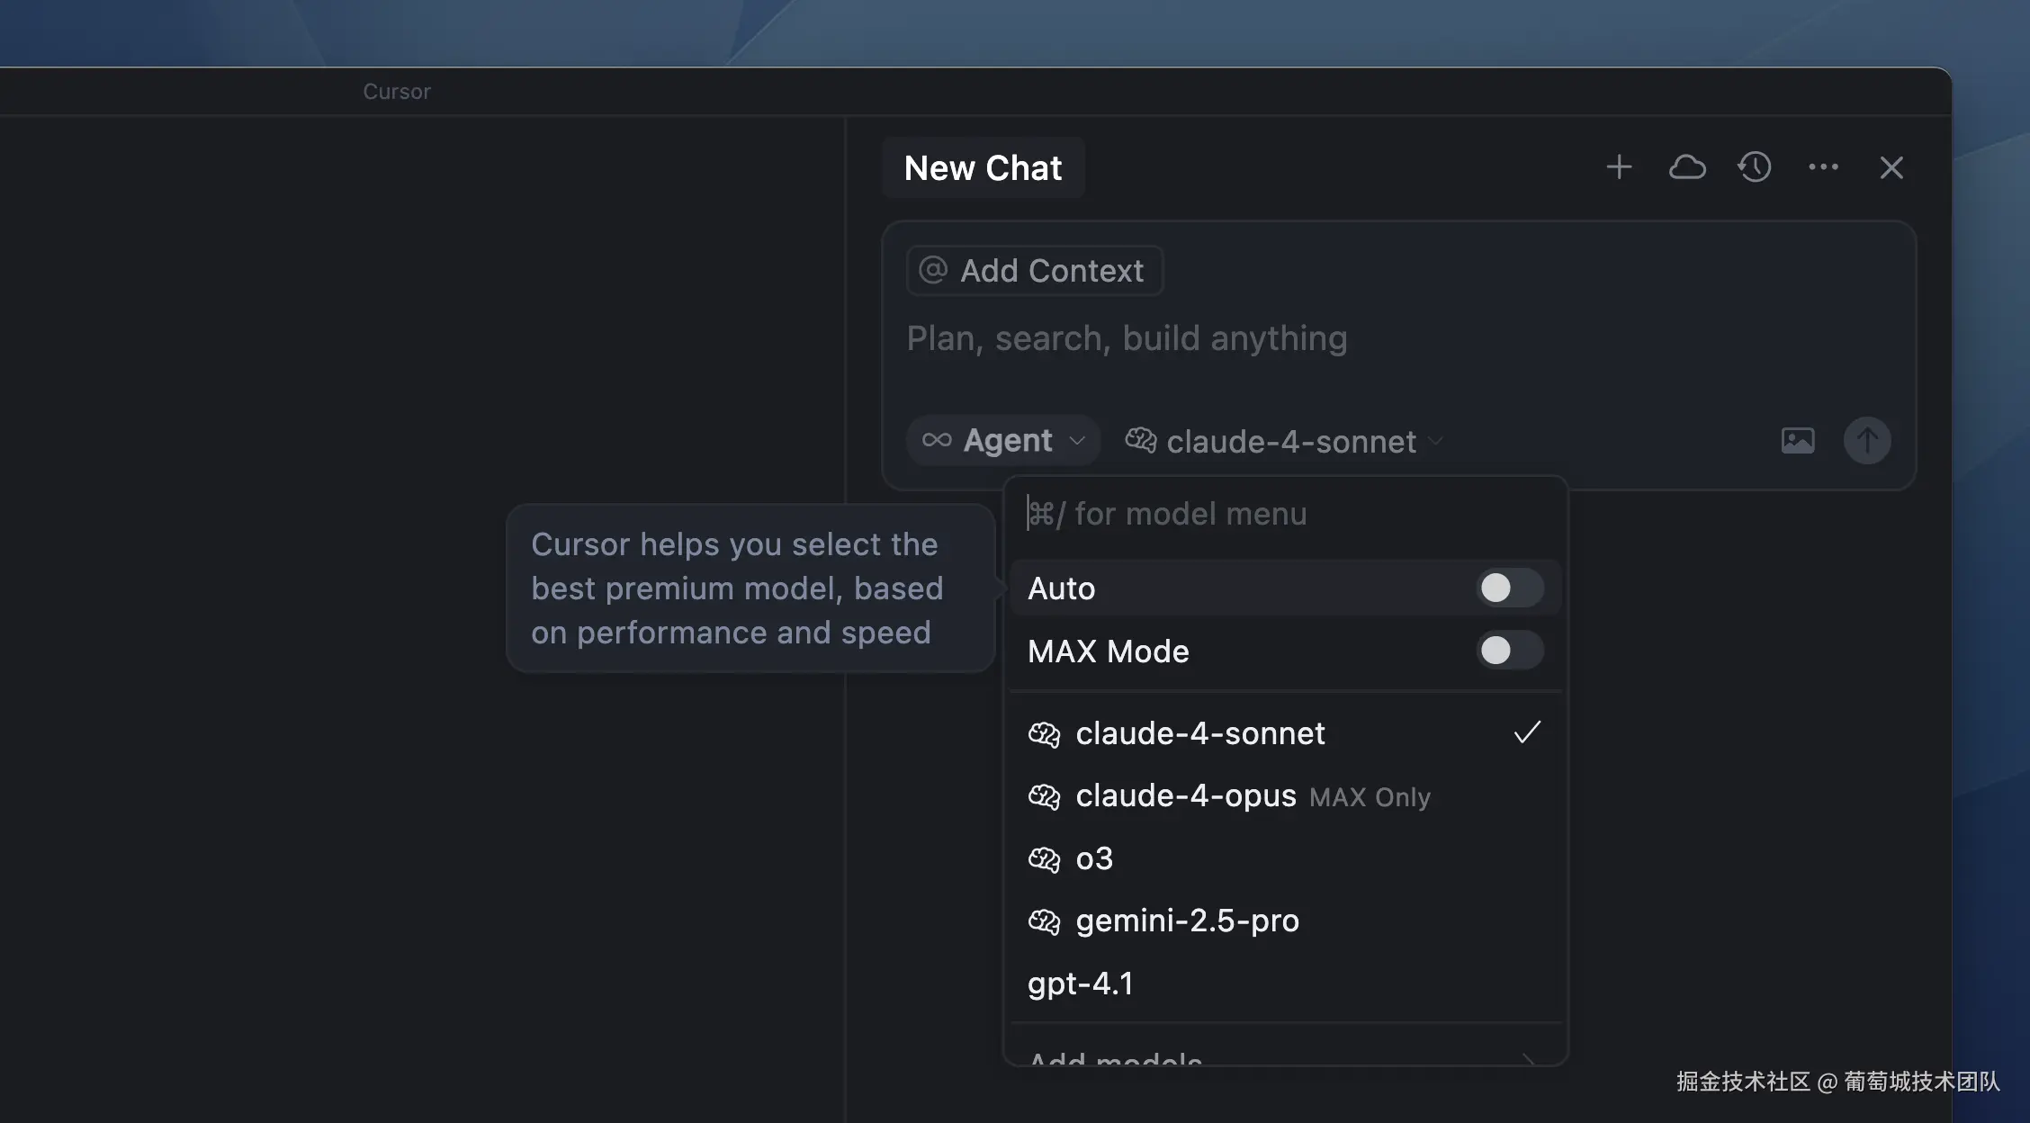Open chat history with the clock icon

[x=1754, y=166]
